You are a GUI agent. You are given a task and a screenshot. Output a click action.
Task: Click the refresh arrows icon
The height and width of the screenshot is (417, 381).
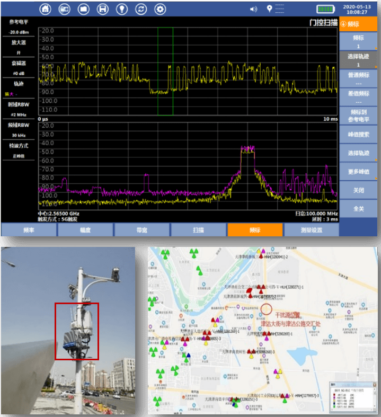[141, 9]
